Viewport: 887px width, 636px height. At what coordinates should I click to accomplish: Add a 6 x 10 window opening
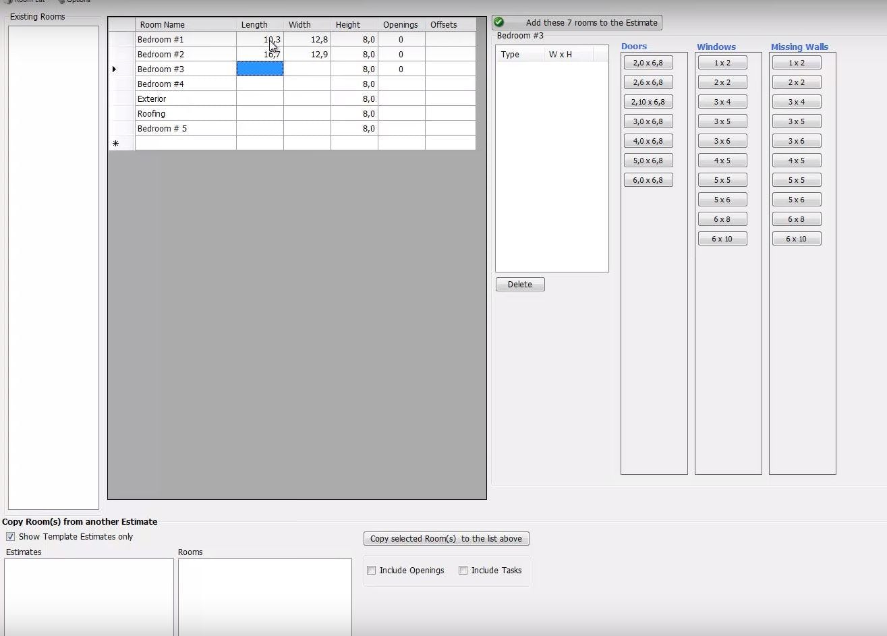point(722,238)
